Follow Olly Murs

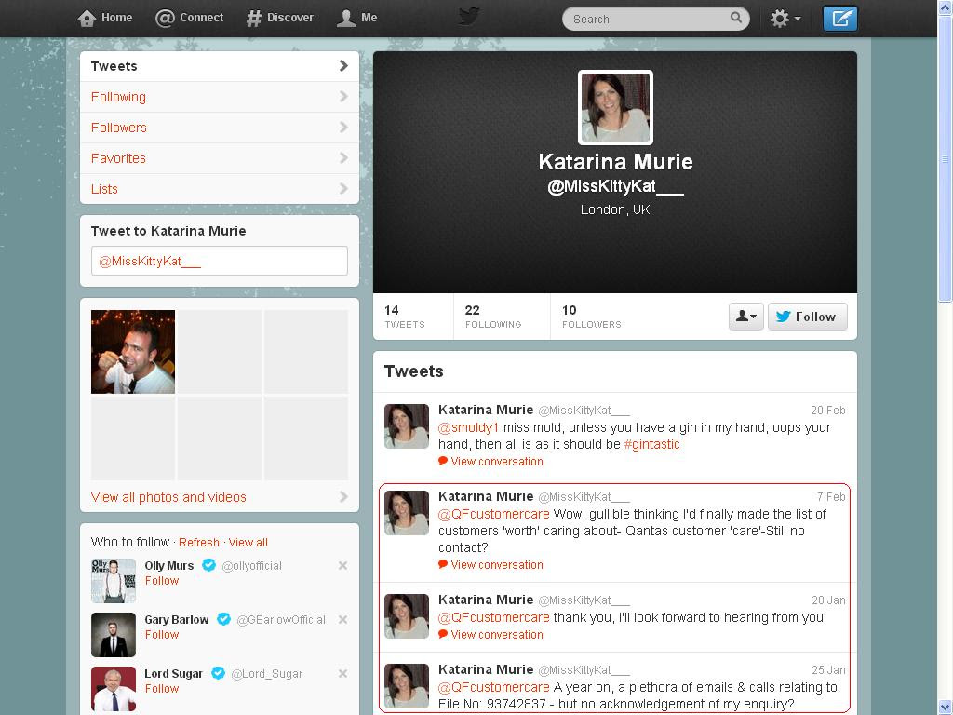(162, 581)
